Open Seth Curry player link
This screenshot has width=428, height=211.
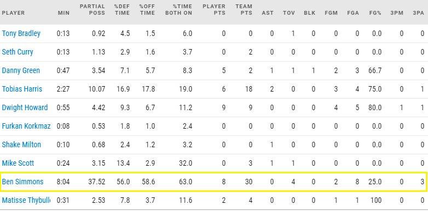18,52
